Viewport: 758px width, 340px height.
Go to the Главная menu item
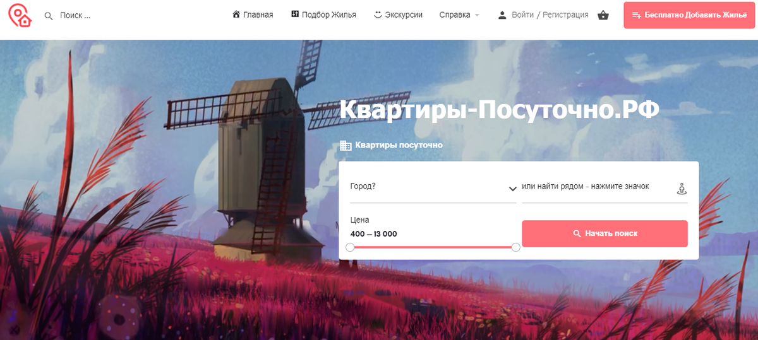click(253, 15)
